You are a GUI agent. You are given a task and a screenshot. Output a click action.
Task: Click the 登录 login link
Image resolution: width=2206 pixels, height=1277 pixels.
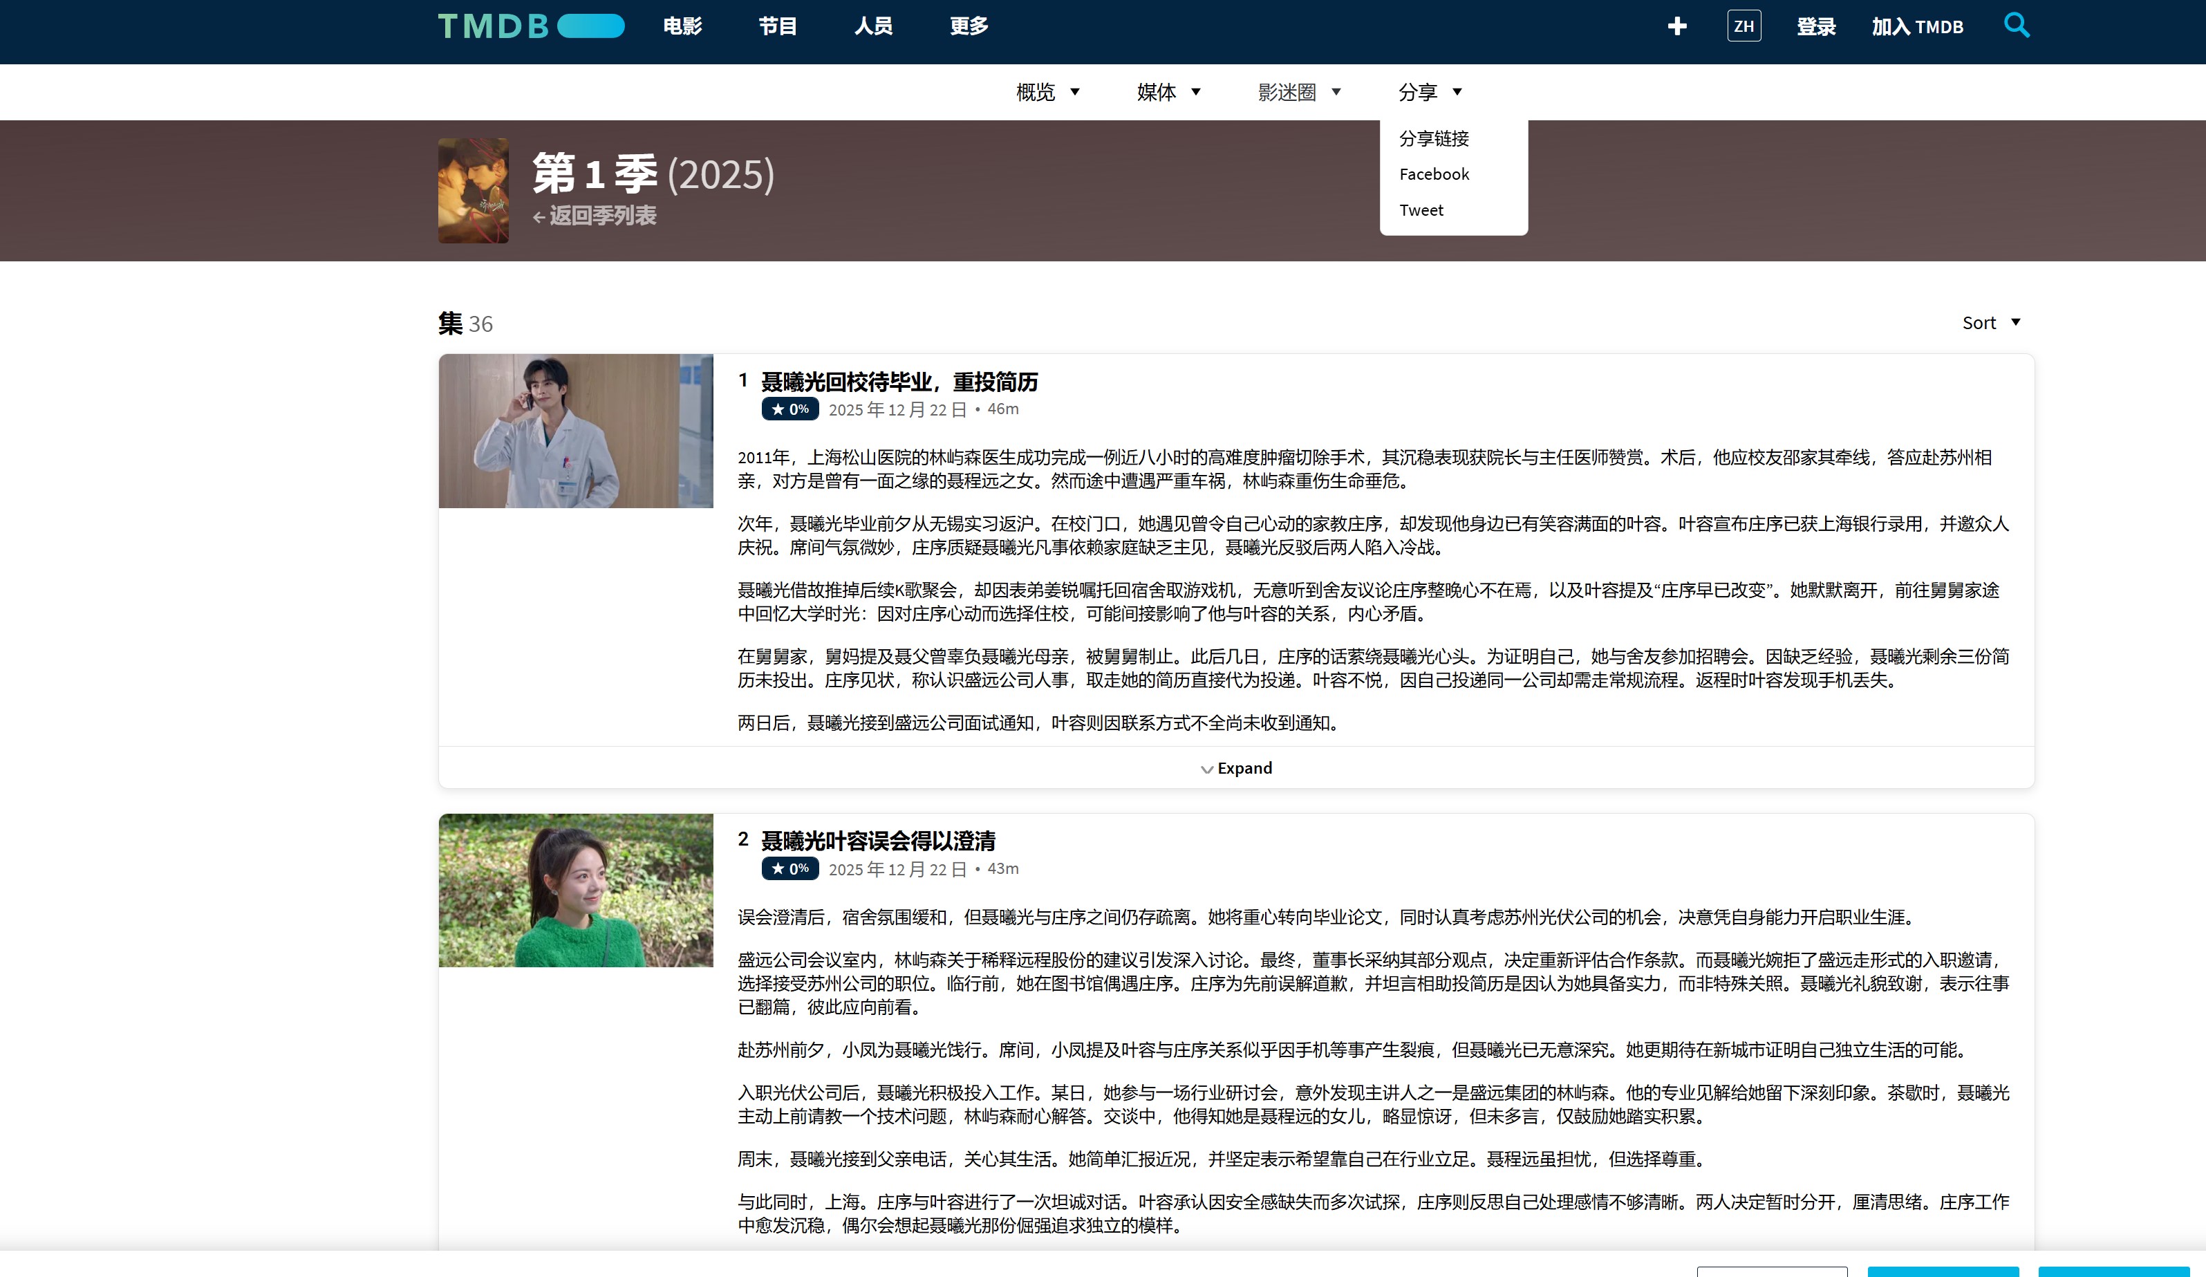point(1815,27)
